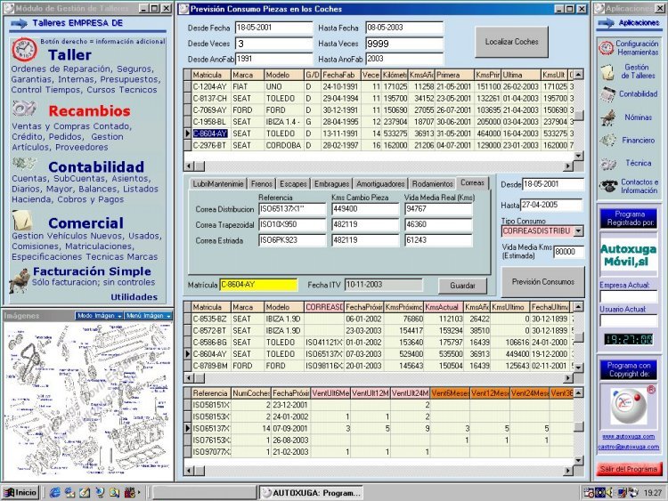668x501 pixels.
Task: Click the Hasta date field 27-04-2005
Action: pos(551,205)
